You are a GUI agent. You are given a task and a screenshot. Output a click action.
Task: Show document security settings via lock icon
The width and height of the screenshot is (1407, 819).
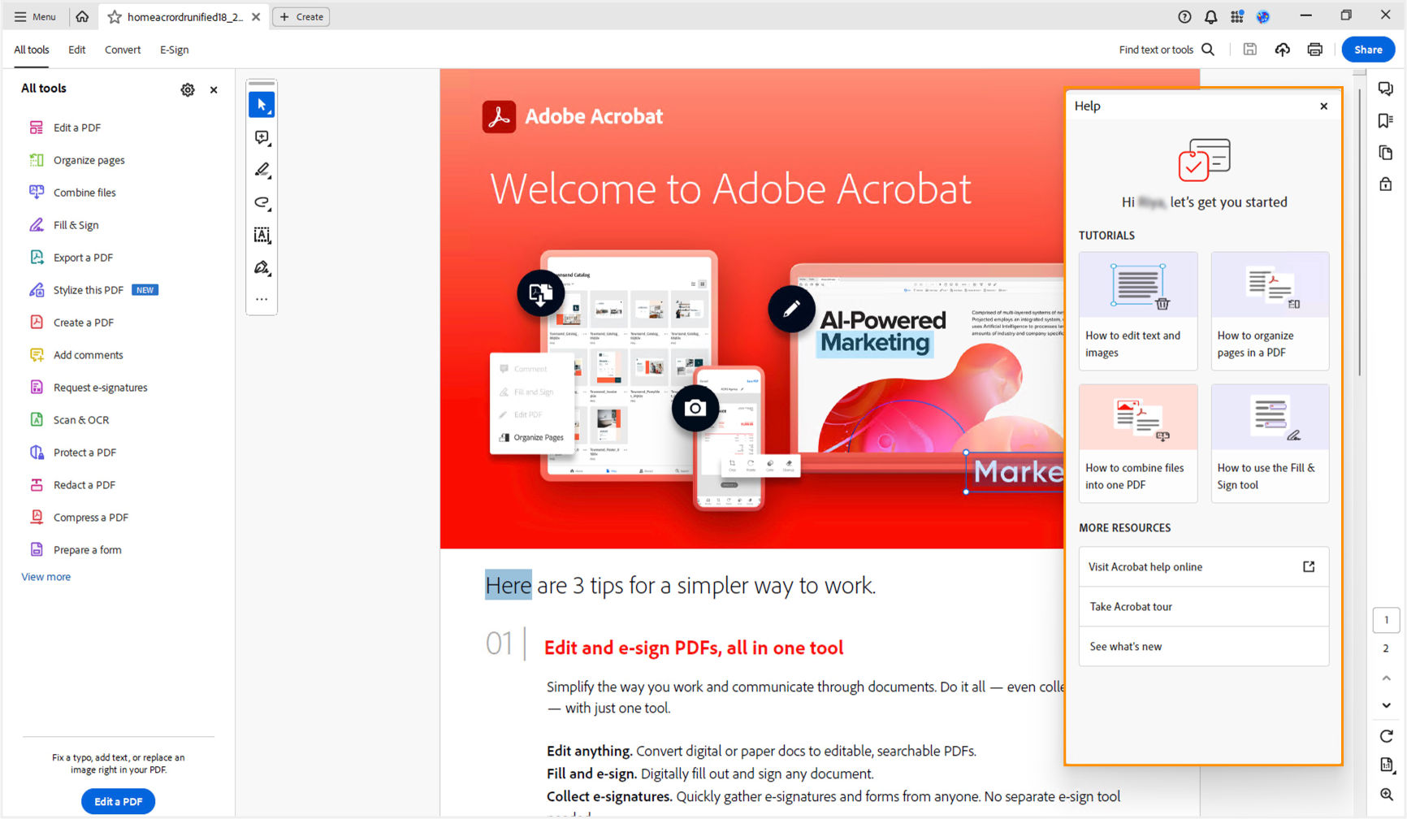click(1387, 184)
